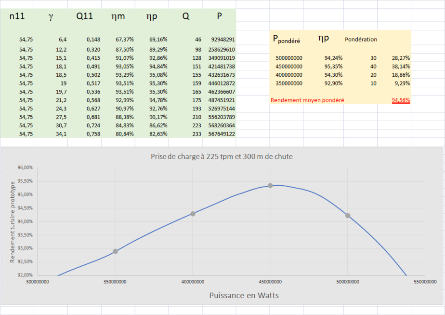Select the n11 column header cell

pyautogui.click(x=17, y=16)
